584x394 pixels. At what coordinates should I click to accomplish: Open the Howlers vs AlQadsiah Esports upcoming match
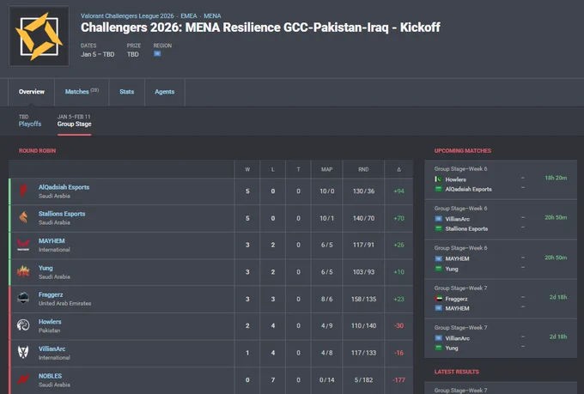(501, 179)
